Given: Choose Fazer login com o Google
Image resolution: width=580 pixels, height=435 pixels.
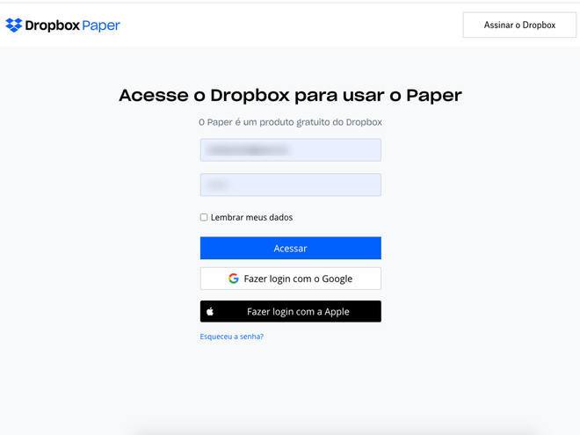Looking at the screenshot, I should point(290,279).
